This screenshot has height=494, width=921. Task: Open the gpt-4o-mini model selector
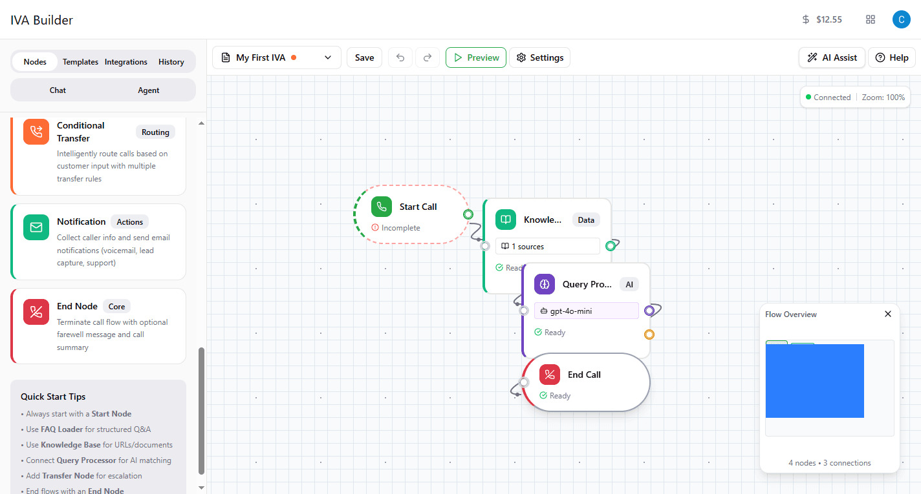586,311
